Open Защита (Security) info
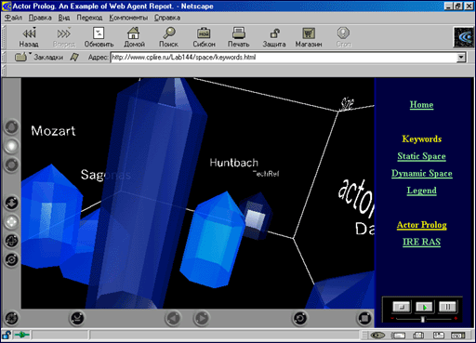Image resolution: width=476 pixels, height=343 pixels. [274, 37]
